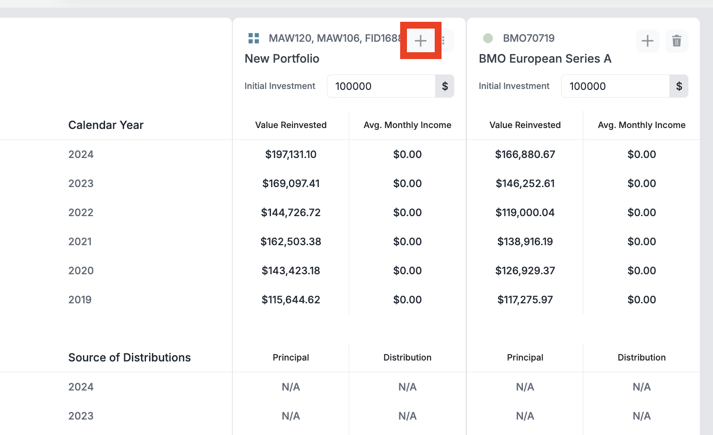The height and width of the screenshot is (435, 713).
Task: Select the Source of Distributions heading
Action: pyautogui.click(x=130, y=357)
